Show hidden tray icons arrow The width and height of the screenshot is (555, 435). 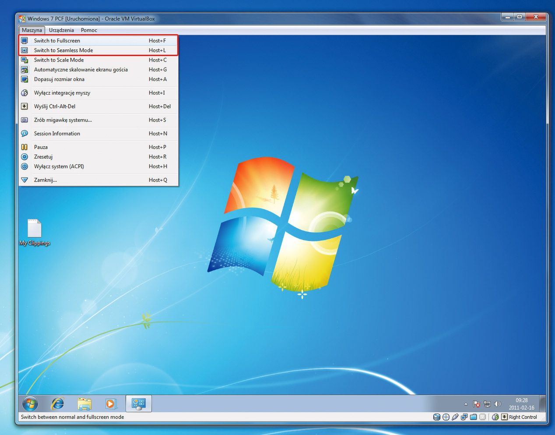point(466,404)
